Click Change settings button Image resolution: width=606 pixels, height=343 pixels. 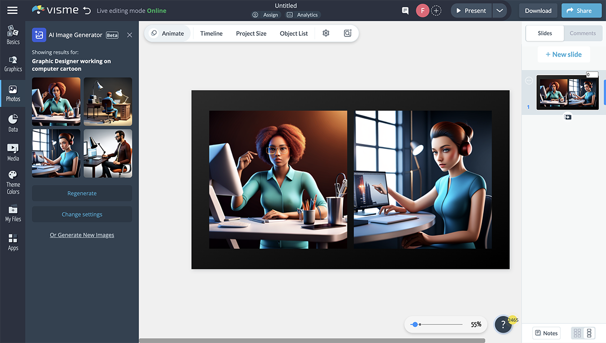tap(82, 214)
